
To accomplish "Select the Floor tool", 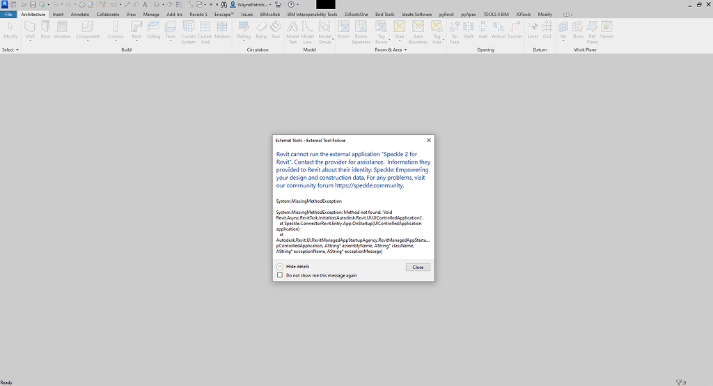I will [x=171, y=31].
